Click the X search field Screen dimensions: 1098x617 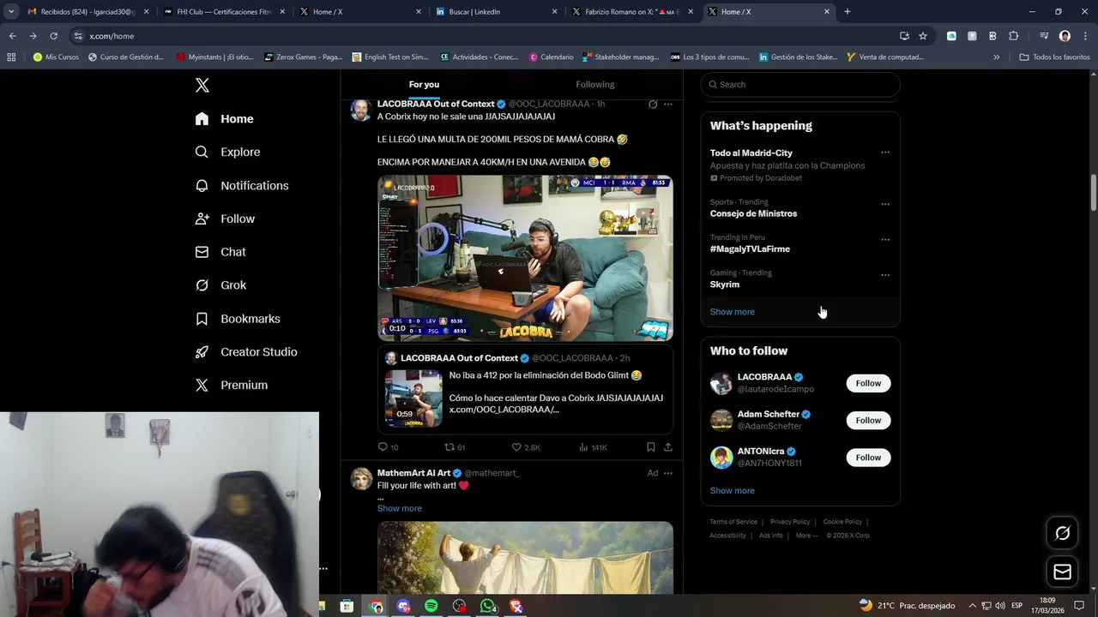tap(800, 84)
